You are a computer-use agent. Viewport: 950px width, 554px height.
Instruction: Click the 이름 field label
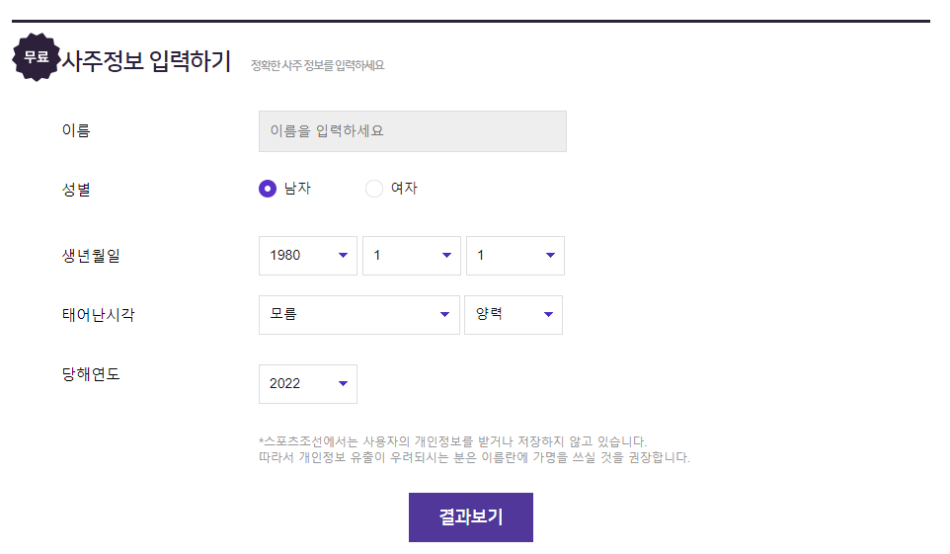coord(76,130)
